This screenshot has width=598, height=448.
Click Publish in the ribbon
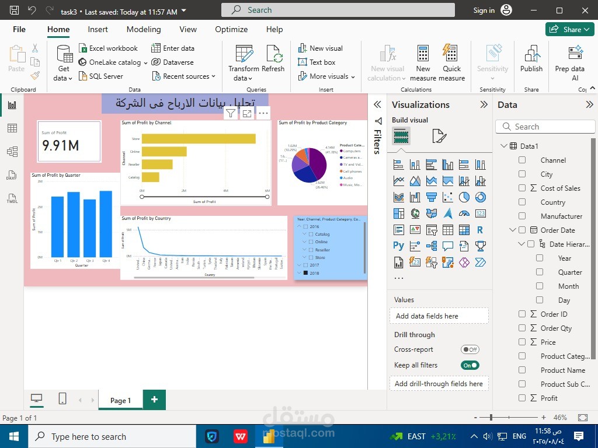click(x=531, y=58)
